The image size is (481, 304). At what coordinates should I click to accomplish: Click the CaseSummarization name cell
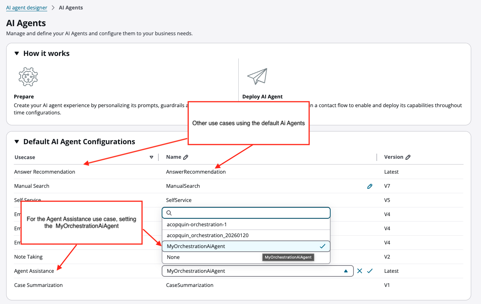click(x=189, y=285)
